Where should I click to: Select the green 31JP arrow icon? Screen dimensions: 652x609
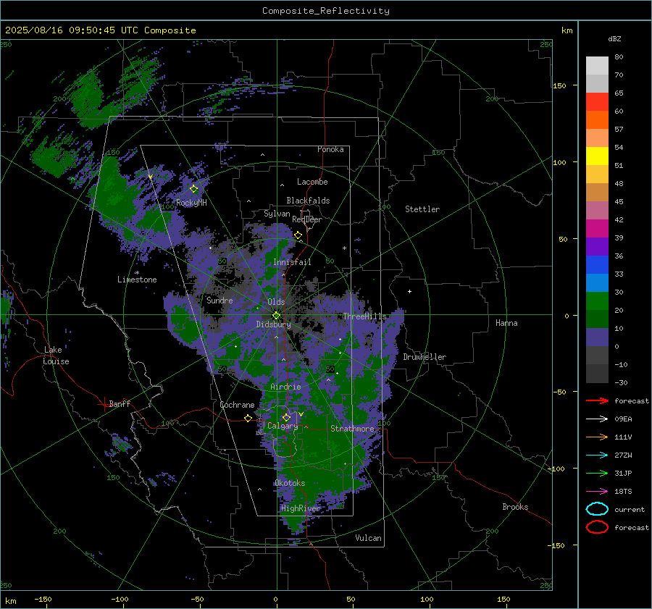pos(597,473)
